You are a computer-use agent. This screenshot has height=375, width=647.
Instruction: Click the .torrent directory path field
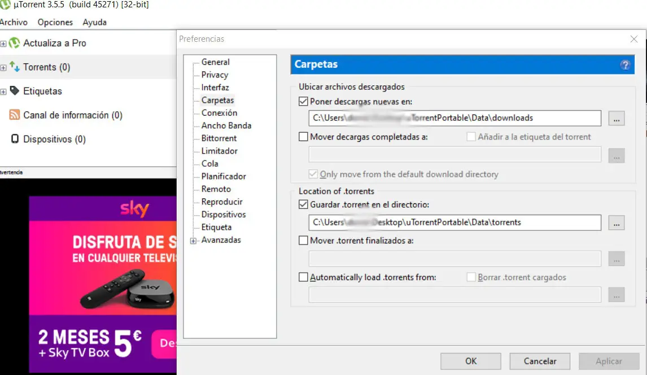click(x=454, y=223)
